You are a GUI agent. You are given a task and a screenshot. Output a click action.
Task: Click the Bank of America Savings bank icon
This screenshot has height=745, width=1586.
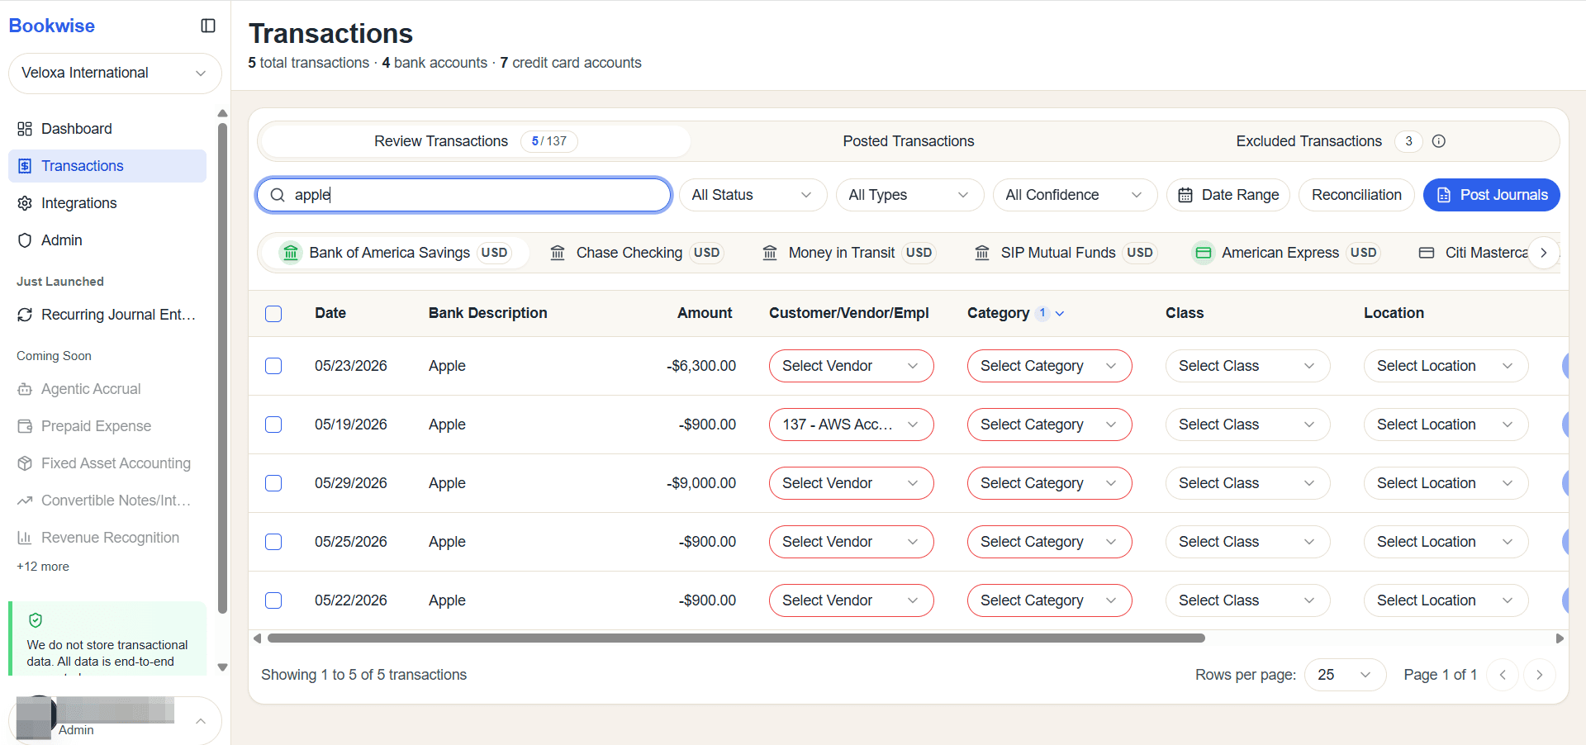pyautogui.click(x=291, y=253)
